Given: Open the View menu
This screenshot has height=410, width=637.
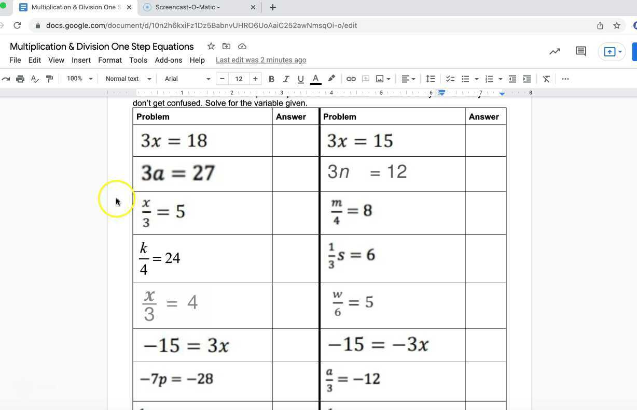Looking at the screenshot, I should (56, 60).
